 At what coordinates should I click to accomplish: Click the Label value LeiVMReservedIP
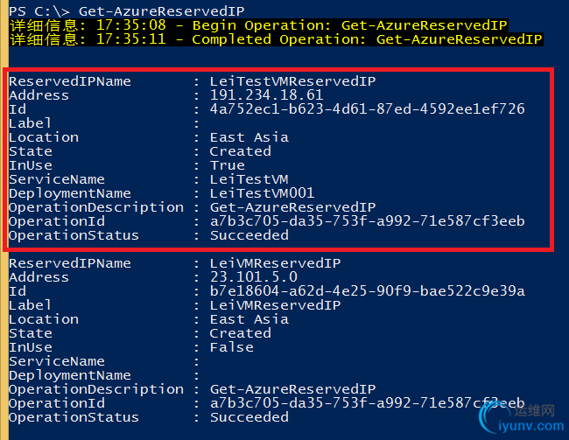[x=275, y=305]
